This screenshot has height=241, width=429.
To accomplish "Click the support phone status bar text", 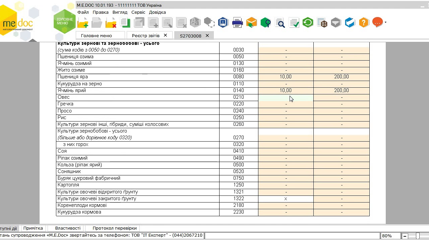I will 101,235.
